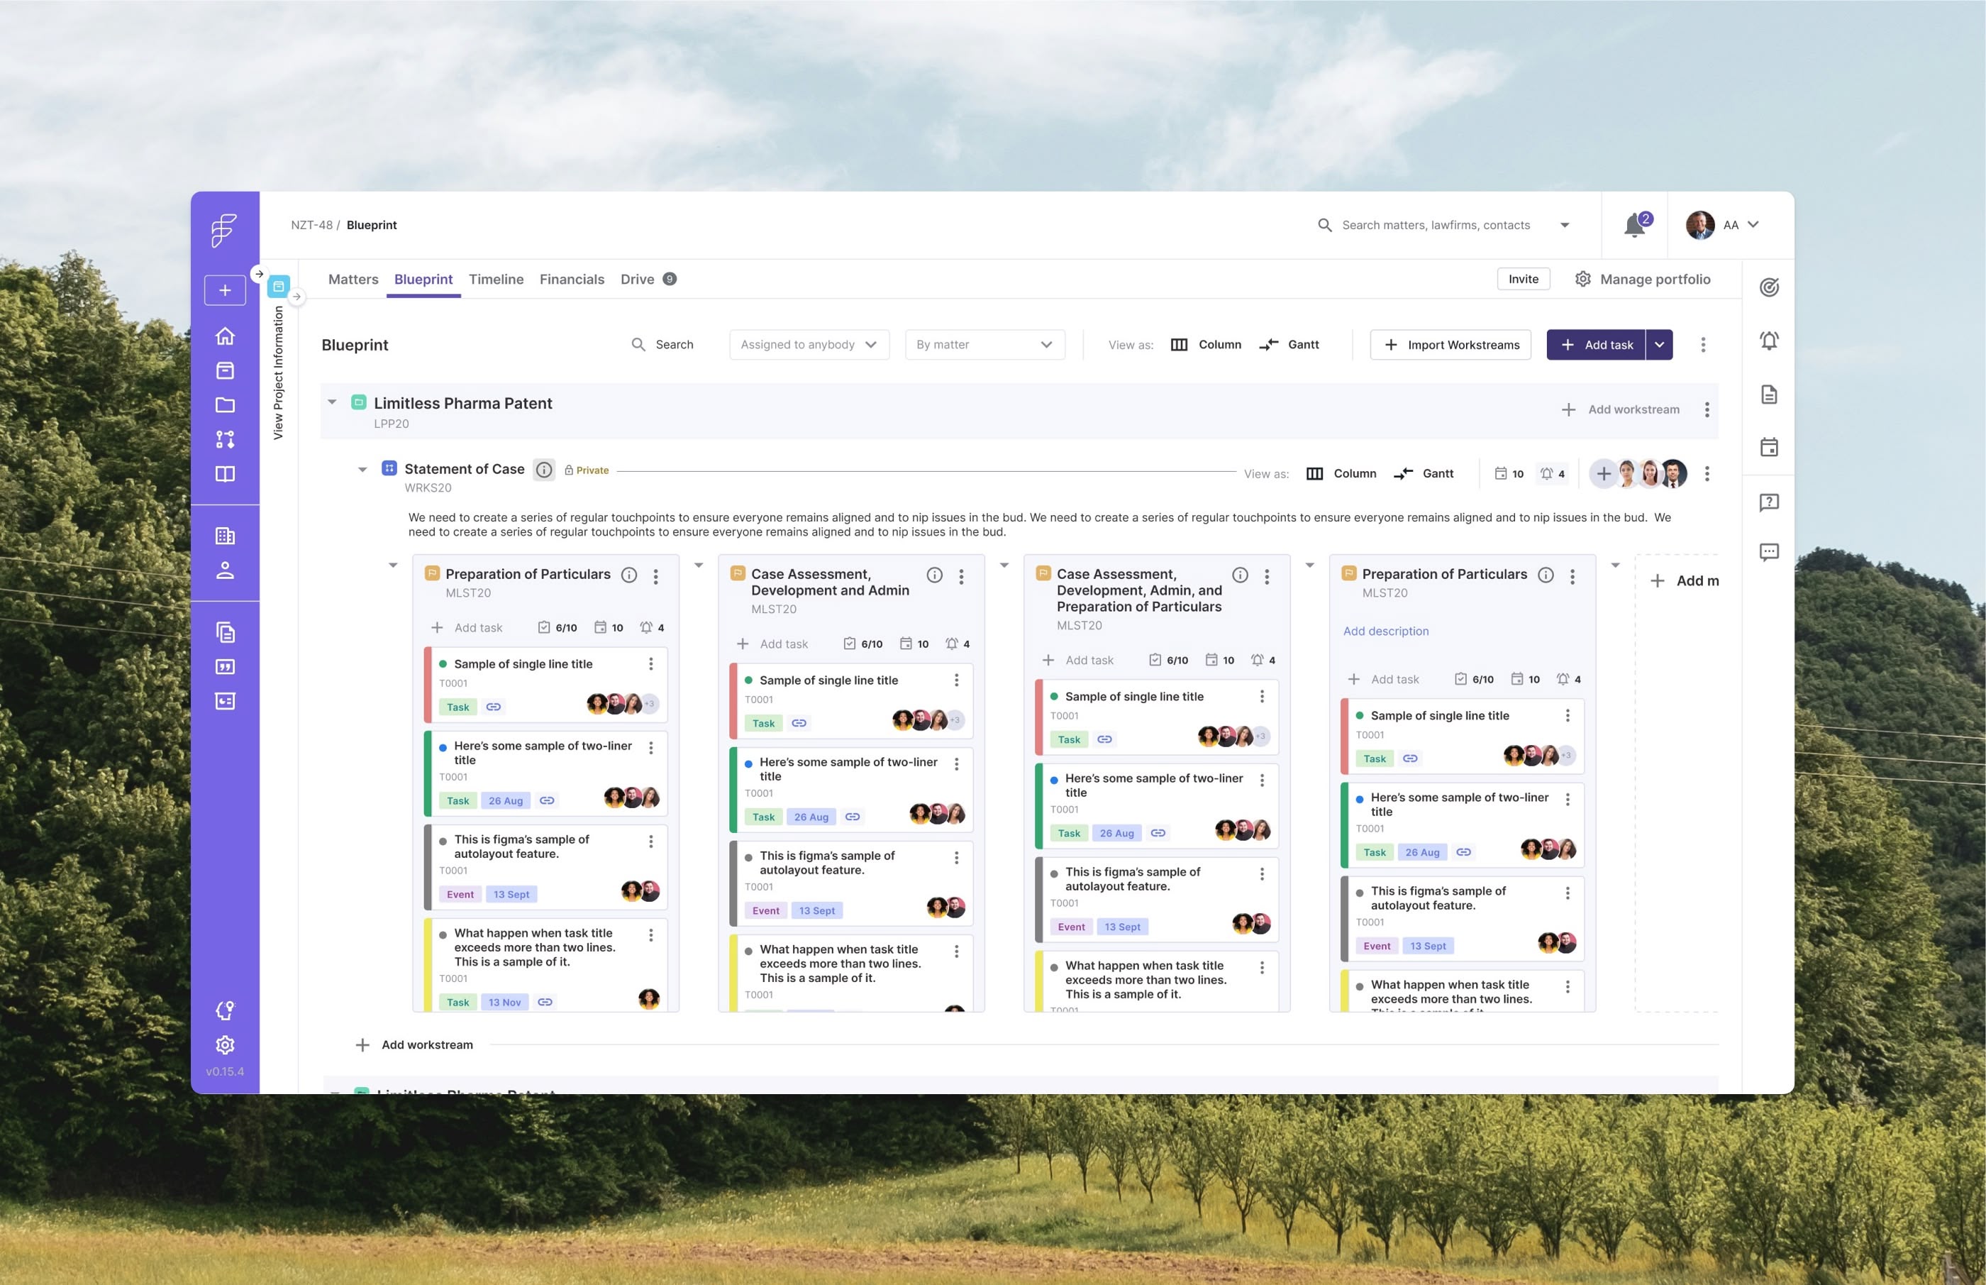Open the open-book sidebar icon
This screenshot has width=1986, height=1285.
[x=224, y=474]
